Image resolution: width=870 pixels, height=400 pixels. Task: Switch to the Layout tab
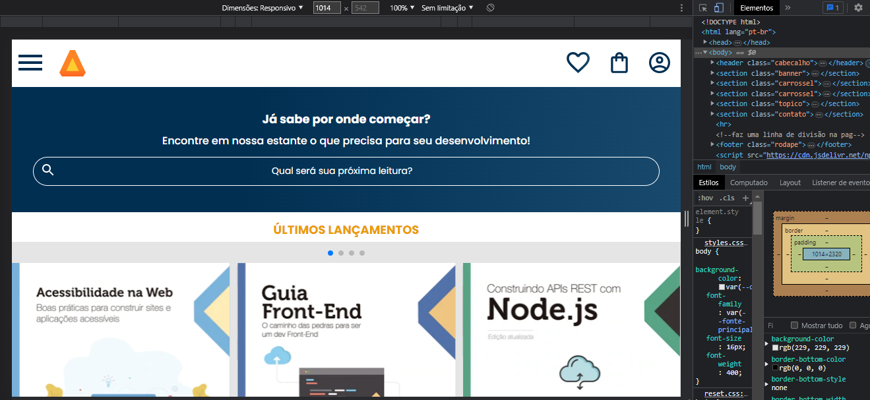[x=790, y=183]
